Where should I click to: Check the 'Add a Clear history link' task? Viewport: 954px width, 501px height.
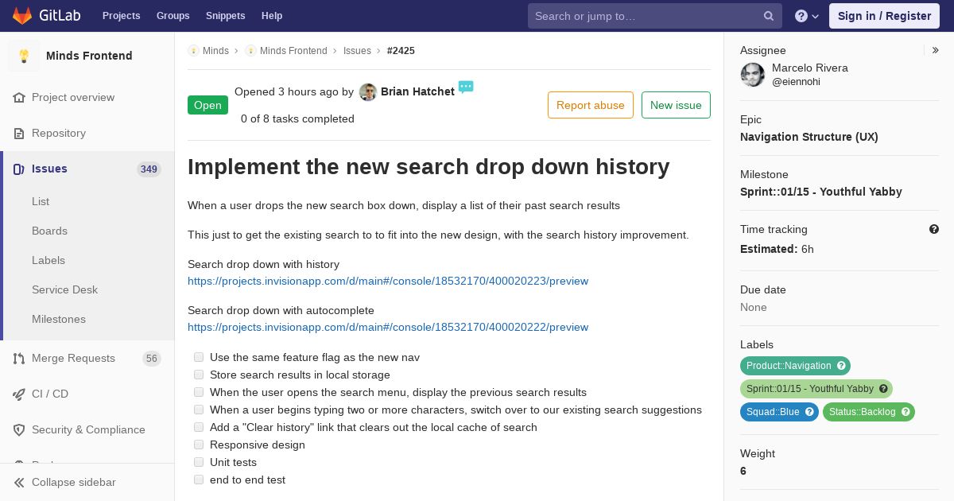[x=199, y=427]
